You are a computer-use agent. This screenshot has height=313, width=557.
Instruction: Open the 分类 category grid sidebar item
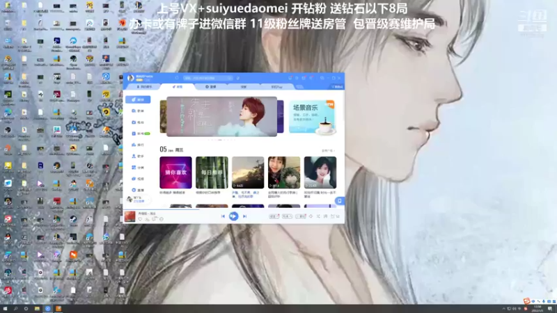[x=138, y=168]
